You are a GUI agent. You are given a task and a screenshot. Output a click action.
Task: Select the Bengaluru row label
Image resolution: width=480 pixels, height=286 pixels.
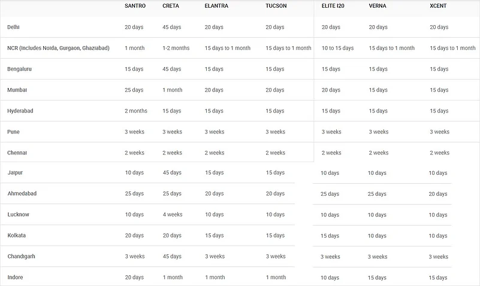coord(19,69)
